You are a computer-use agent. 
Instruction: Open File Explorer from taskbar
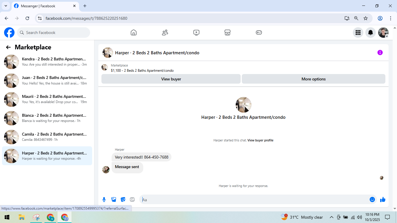tap(22, 217)
